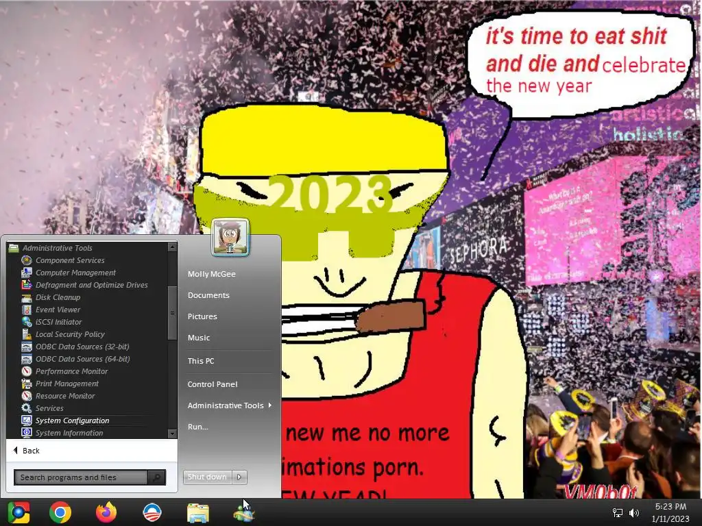Open the globe and user taskbar app
Screen dimensions: 702x526
pos(243,512)
